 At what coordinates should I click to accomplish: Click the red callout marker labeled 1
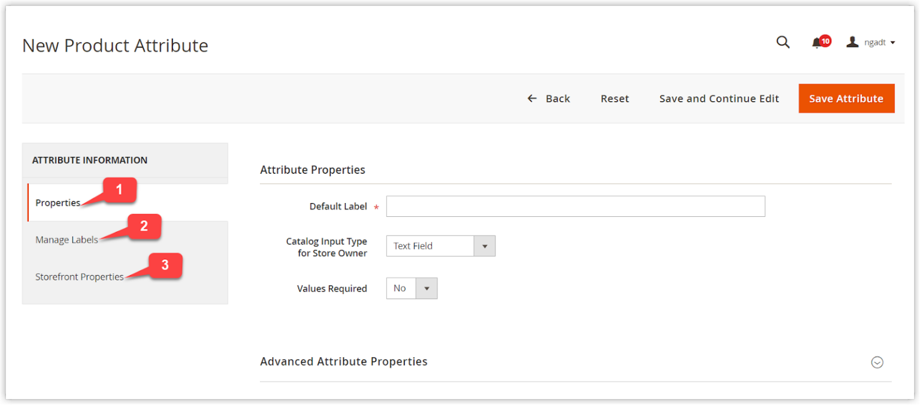click(119, 190)
